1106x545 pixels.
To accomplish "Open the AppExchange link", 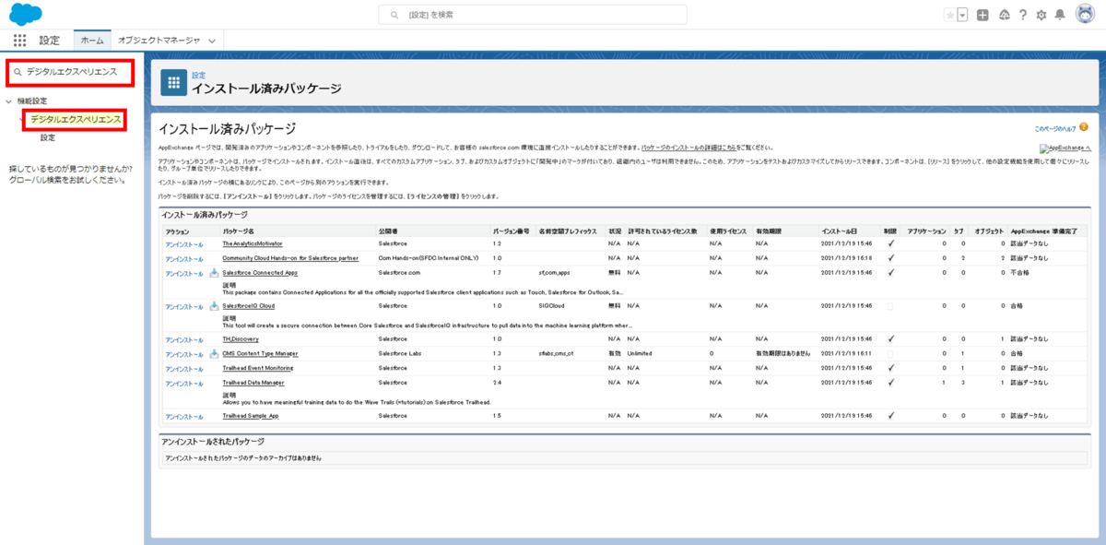I will point(1065,148).
